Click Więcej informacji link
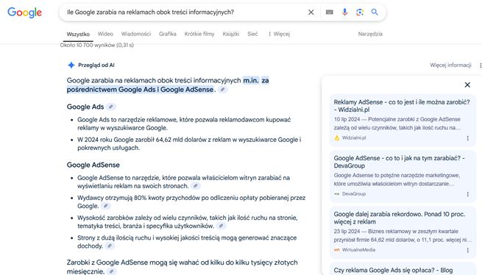The image size is (482, 275). pos(450,65)
